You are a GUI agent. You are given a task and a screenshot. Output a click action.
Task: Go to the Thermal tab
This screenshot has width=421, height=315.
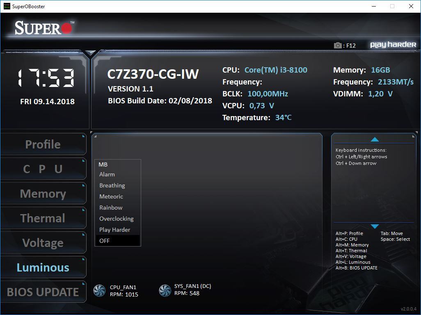point(43,218)
